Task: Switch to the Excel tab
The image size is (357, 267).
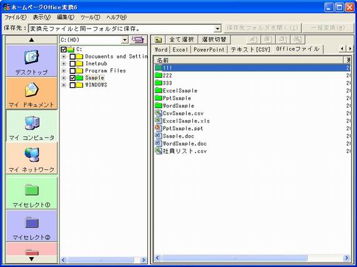Action: tap(180, 50)
